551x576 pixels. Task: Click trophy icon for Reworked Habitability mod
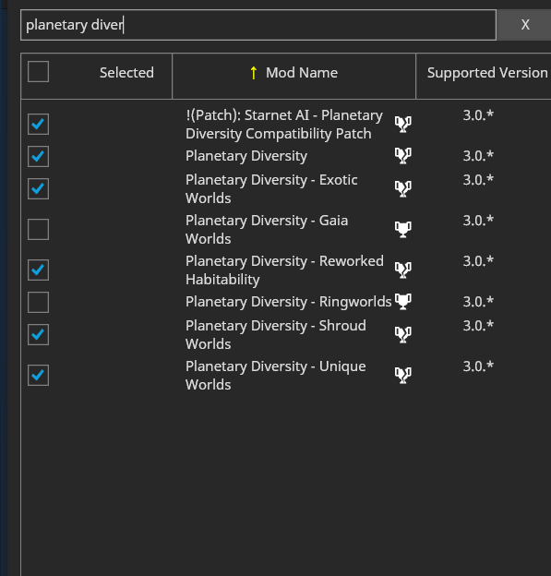click(x=403, y=270)
